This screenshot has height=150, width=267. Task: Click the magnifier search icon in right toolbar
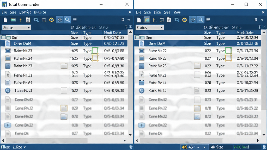[201, 20]
